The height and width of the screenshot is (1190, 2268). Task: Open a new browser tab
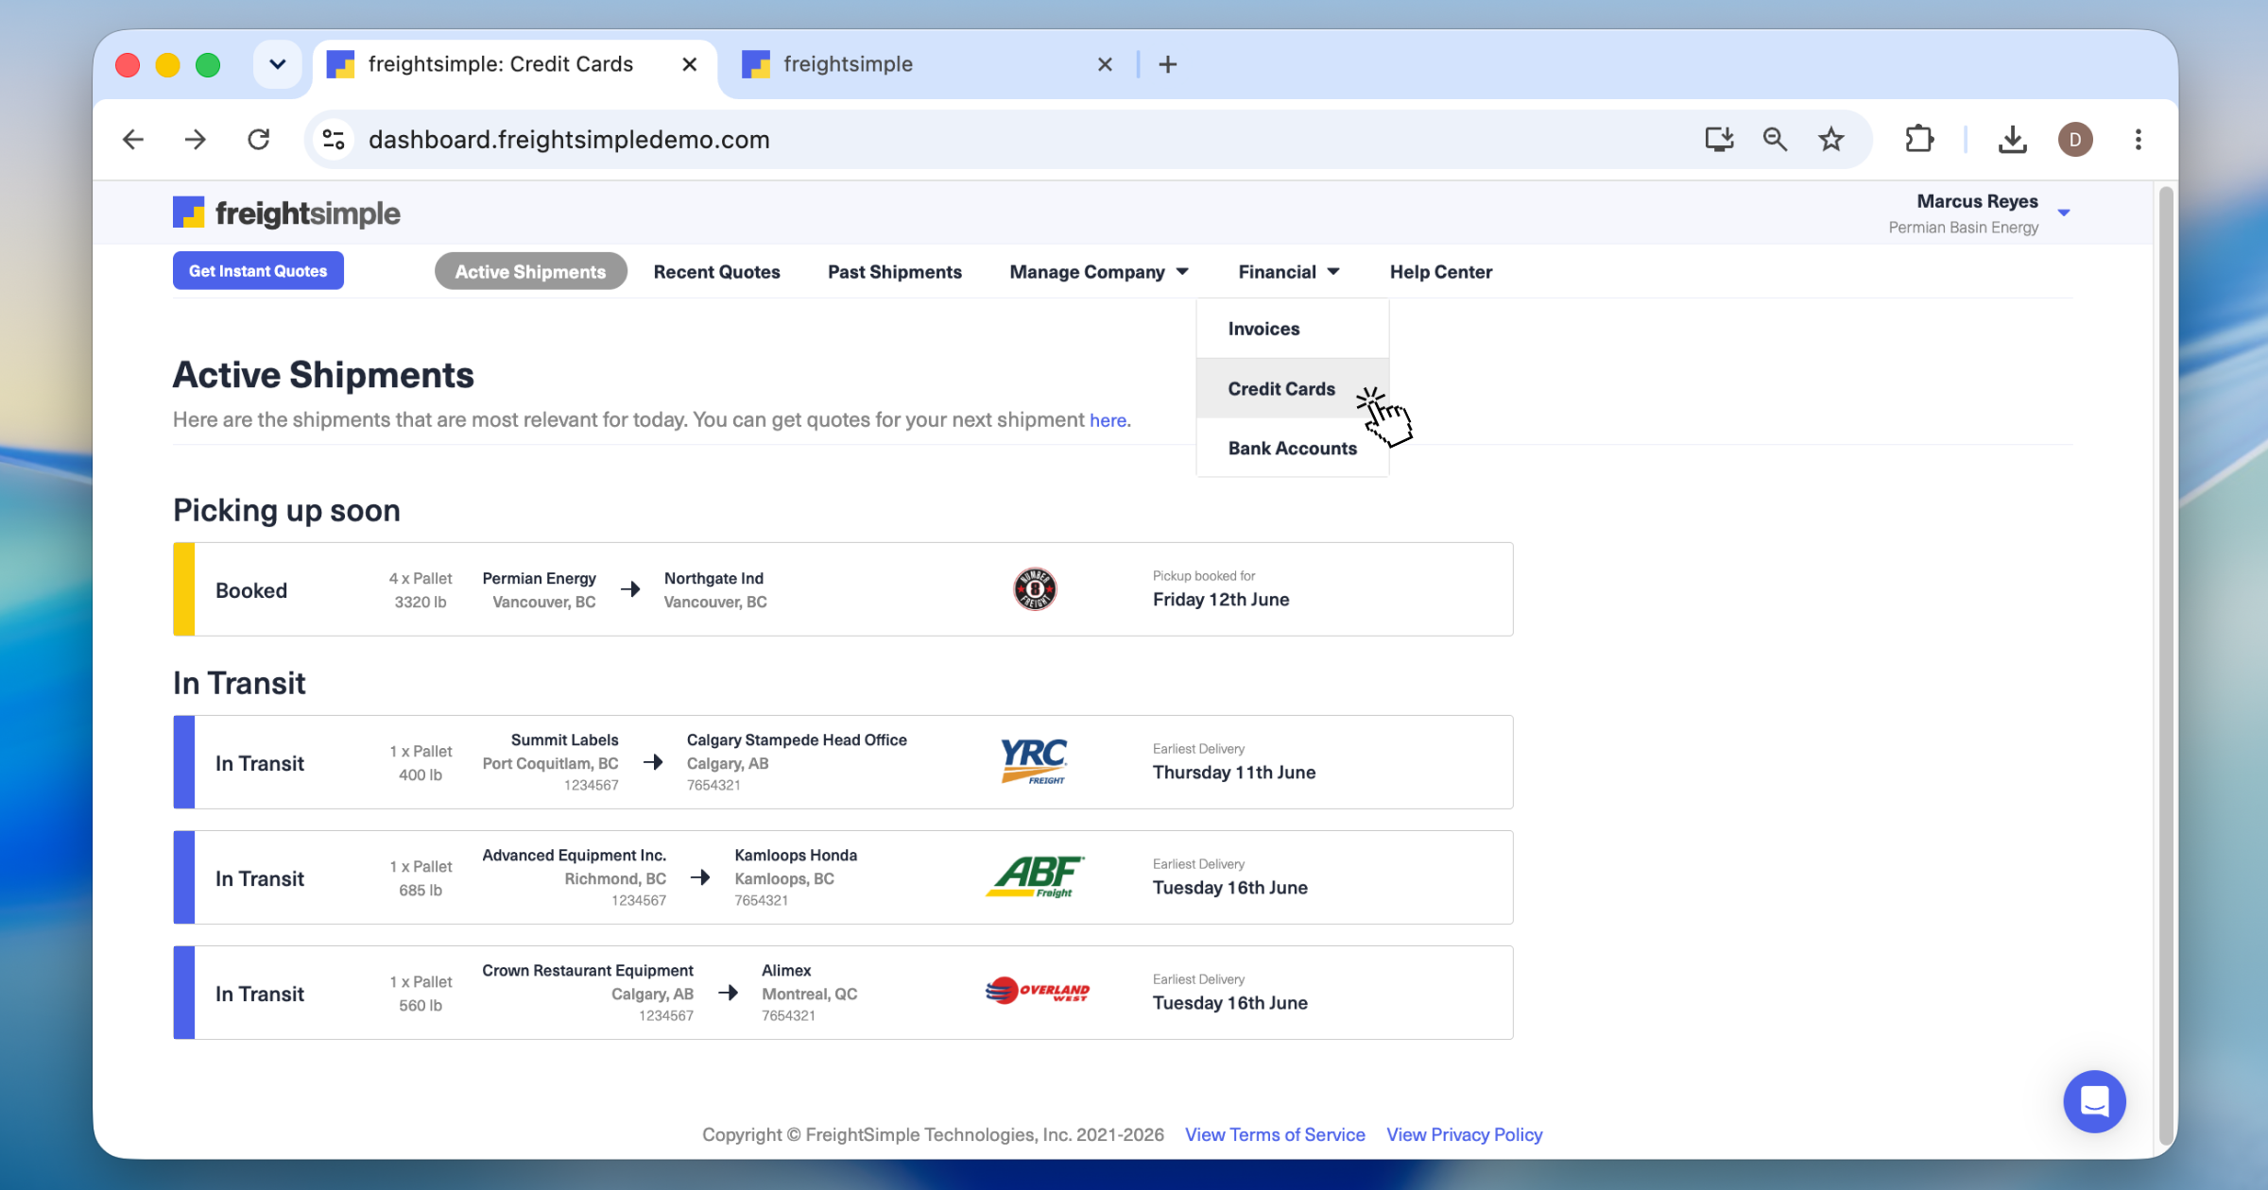pos(1168,64)
